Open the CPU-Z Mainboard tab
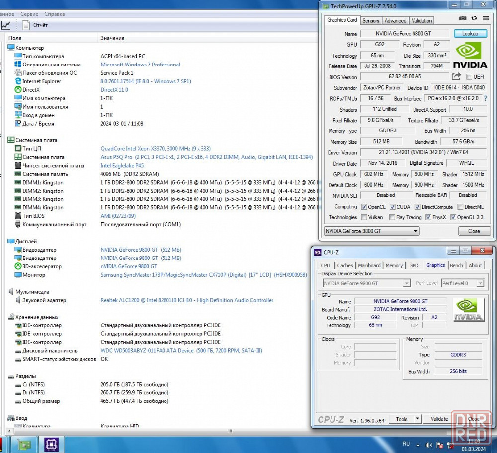The width and height of the screenshot is (497, 453). 369,266
